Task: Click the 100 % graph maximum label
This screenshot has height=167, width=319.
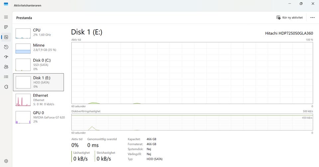Action: [309, 39]
